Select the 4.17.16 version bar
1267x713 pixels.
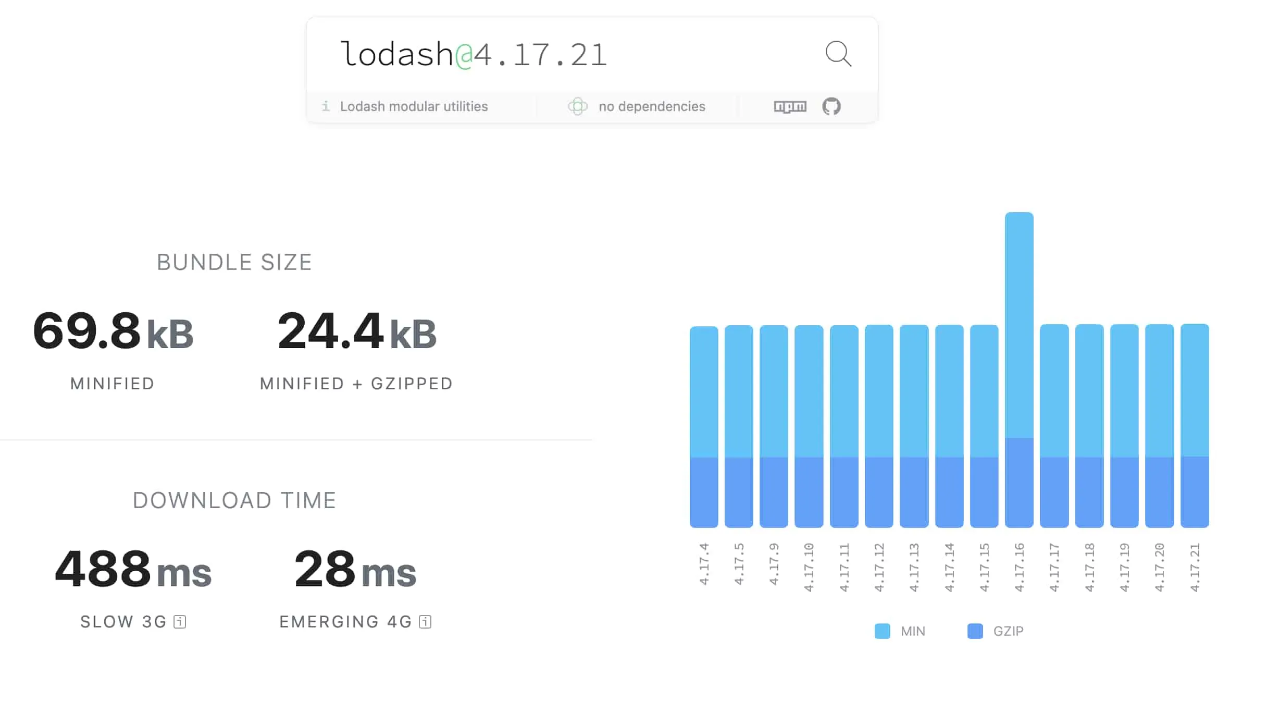point(1018,365)
